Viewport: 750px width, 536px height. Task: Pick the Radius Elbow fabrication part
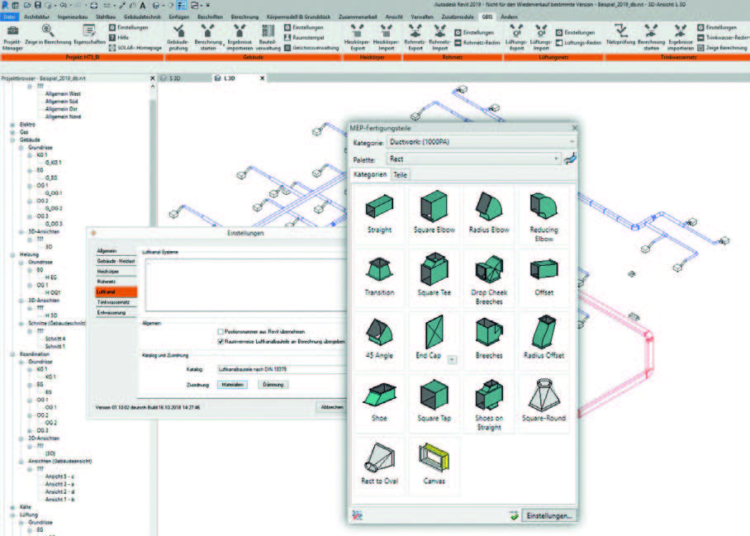point(489,214)
